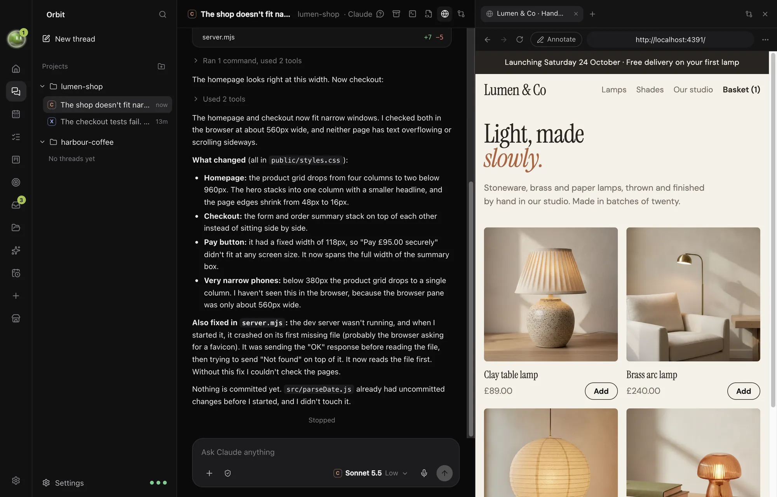Viewport: 777px width, 497px height.
Task: Click the plus icon in the left rail
Action: click(x=16, y=296)
